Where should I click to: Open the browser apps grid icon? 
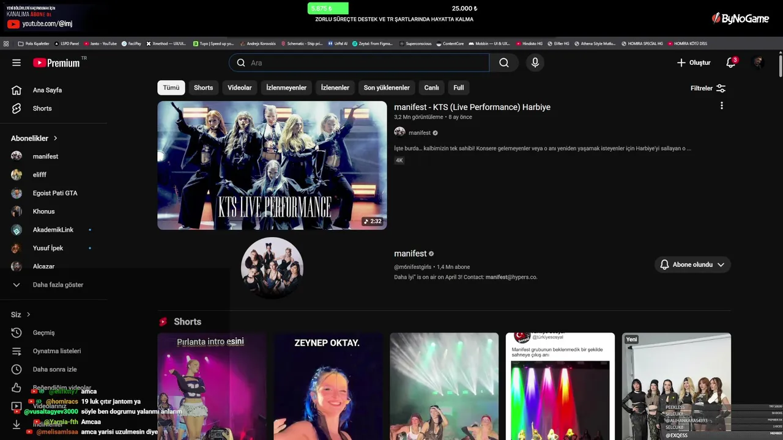[x=6, y=44]
